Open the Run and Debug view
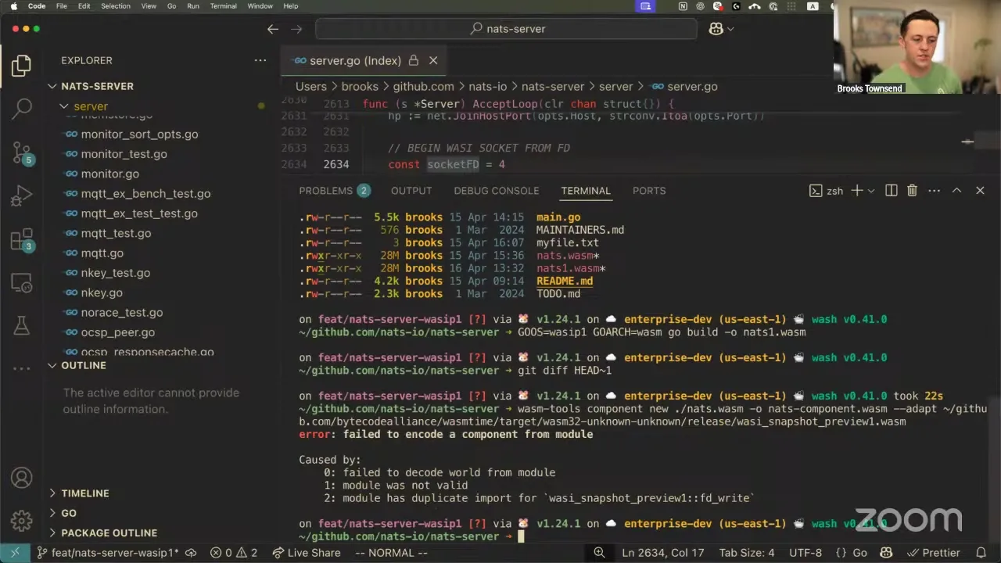The width and height of the screenshot is (1001, 563). click(22, 195)
